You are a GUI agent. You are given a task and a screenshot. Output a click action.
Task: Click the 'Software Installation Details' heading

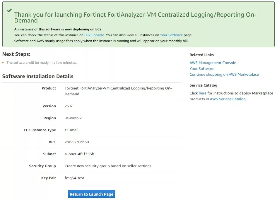(x=38, y=76)
